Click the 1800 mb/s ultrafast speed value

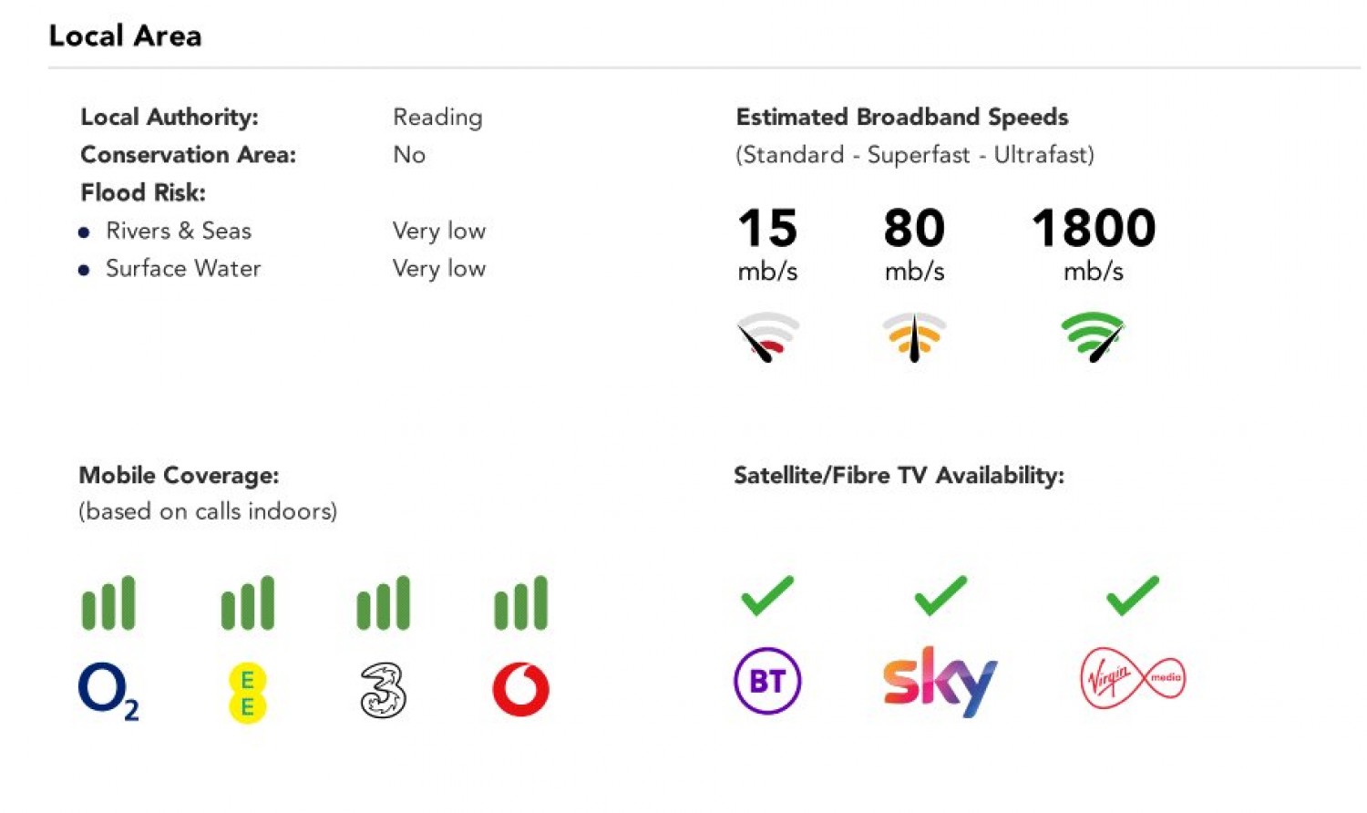pos(1093,228)
